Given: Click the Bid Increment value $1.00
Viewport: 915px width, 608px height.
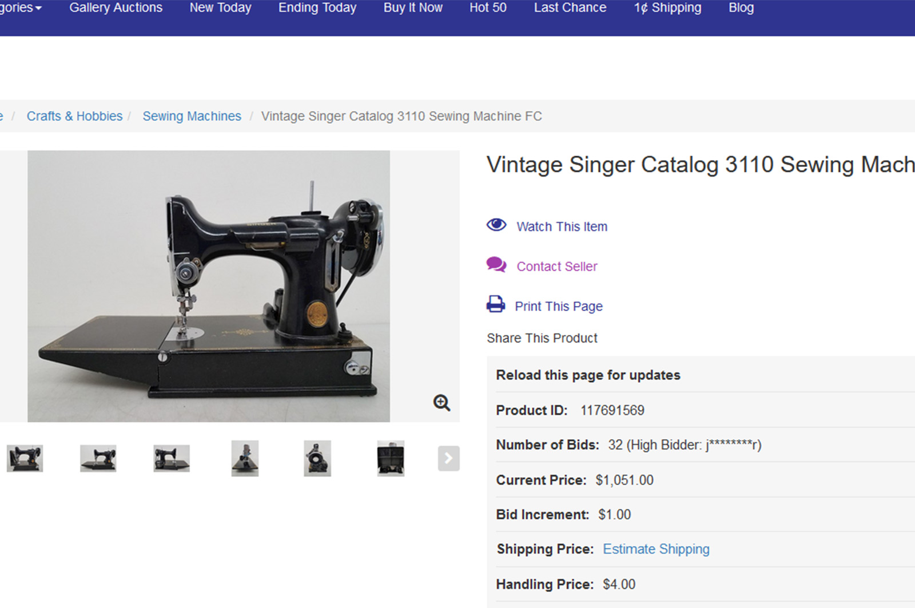Looking at the screenshot, I should (615, 514).
